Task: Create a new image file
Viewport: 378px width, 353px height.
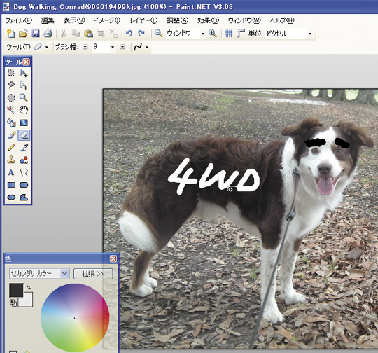Action: pos(10,34)
